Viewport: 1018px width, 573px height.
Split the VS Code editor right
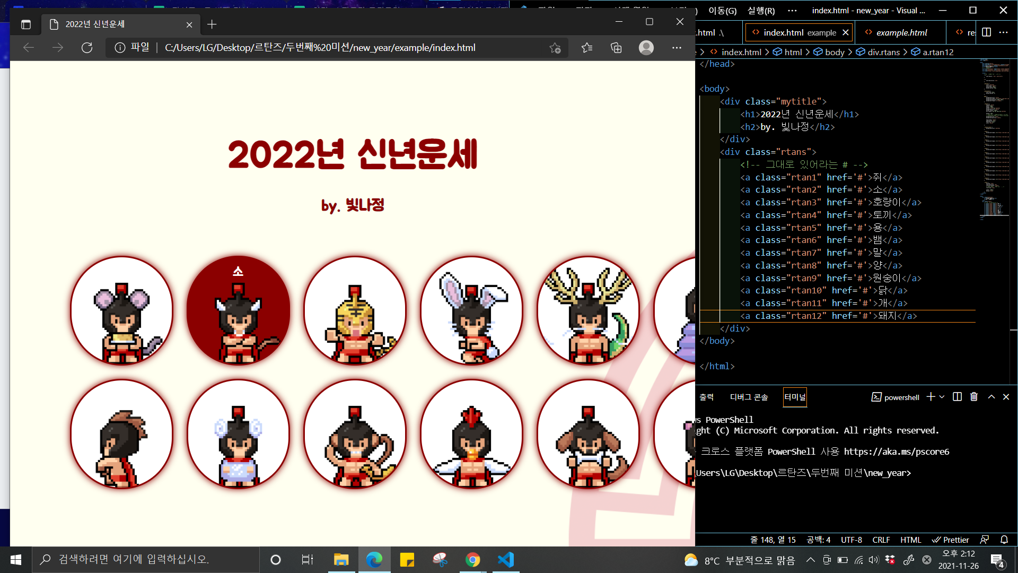(x=986, y=32)
